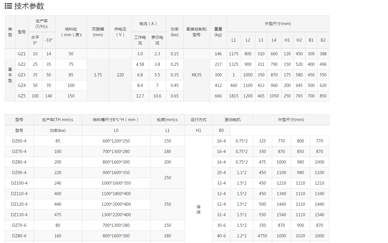Click the XK35 controller model cell
The image size is (388, 243).
tap(196, 75)
